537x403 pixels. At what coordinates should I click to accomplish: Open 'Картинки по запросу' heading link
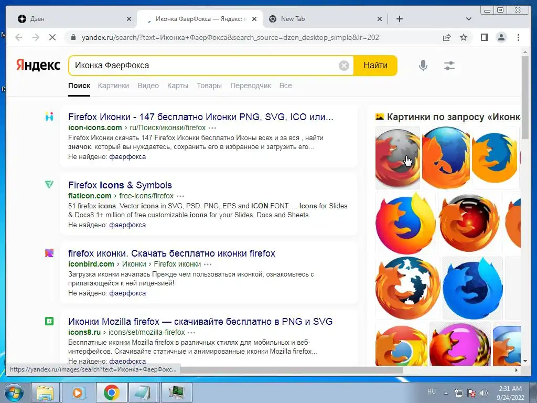click(454, 117)
